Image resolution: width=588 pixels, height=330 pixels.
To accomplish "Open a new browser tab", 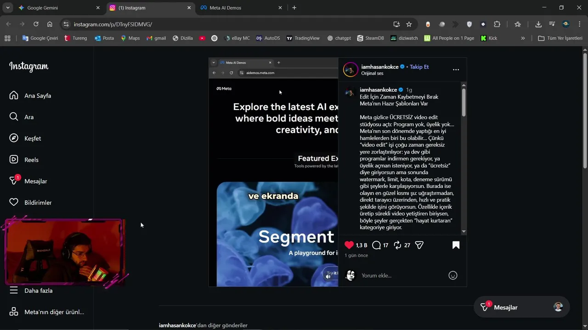I will click(294, 8).
